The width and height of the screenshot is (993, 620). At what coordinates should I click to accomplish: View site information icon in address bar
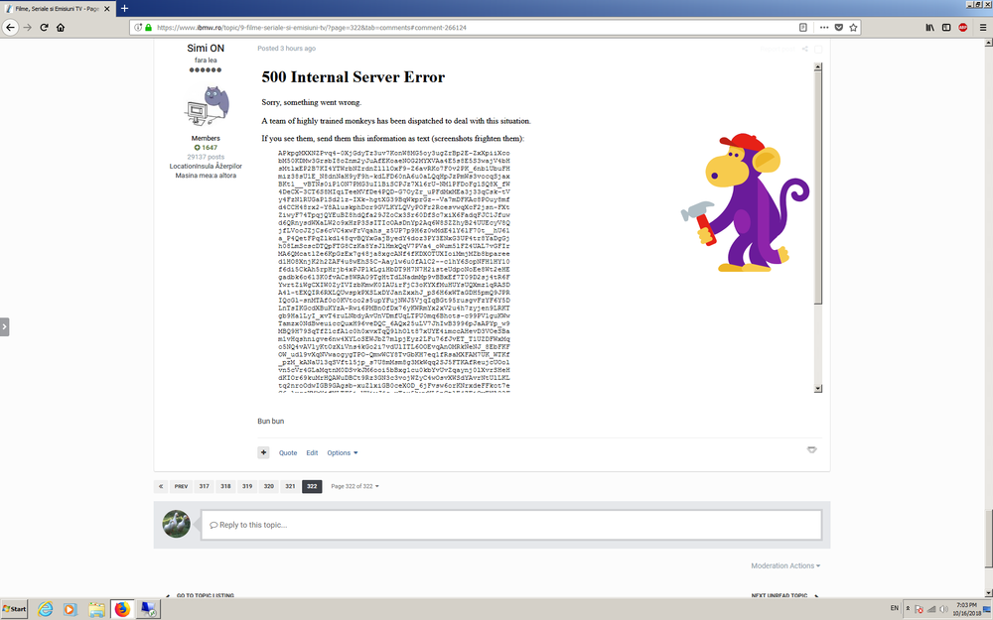point(137,27)
